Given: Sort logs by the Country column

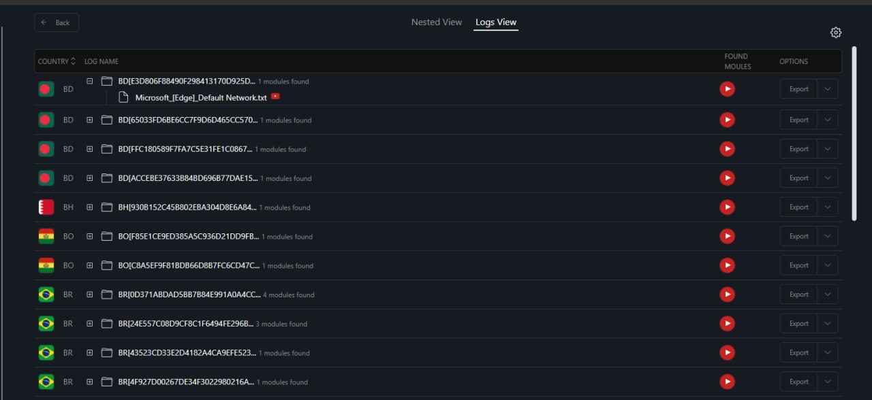Looking at the screenshot, I should click(57, 61).
